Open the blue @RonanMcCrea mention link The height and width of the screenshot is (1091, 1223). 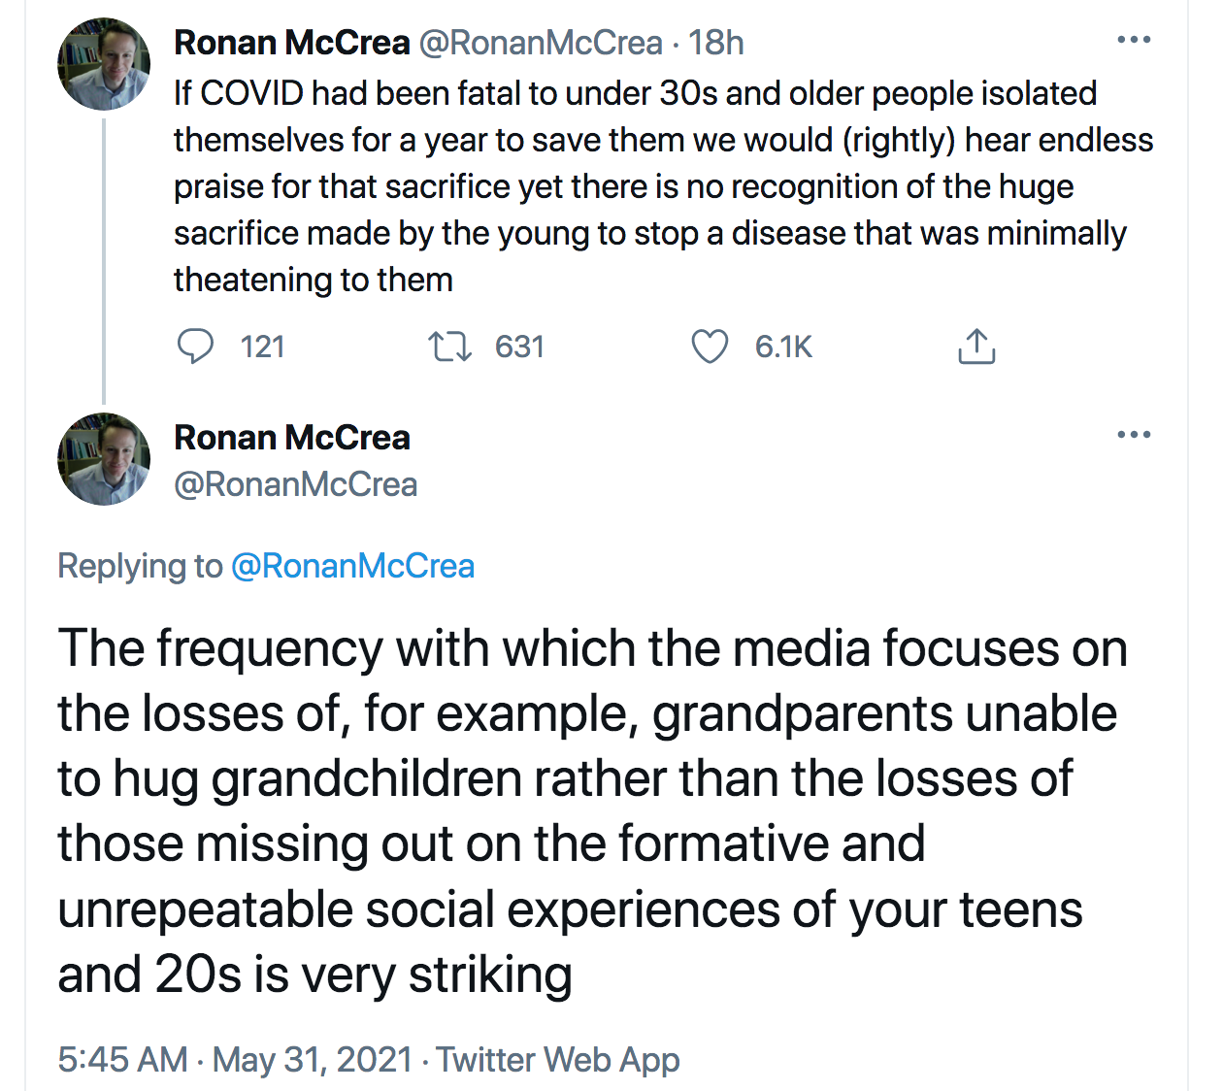352,566
